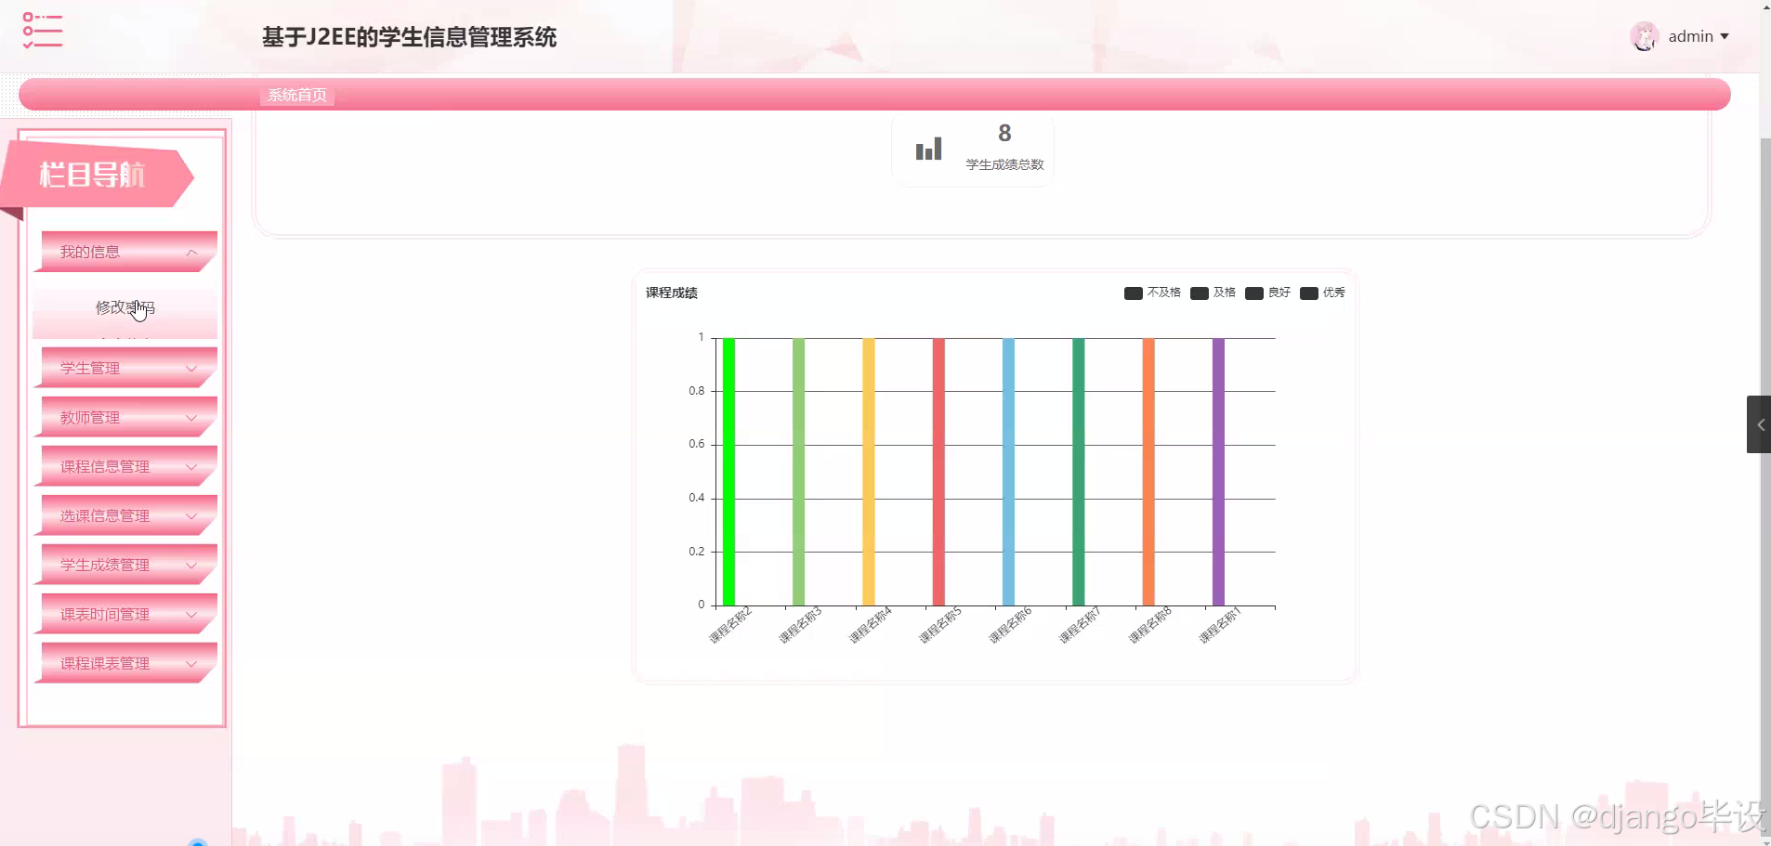The height and width of the screenshot is (846, 1771).
Task: Click the admin user avatar image
Action: 1646,35
